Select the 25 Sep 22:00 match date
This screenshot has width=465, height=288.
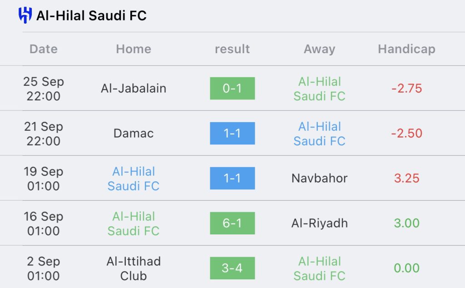tap(44, 89)
